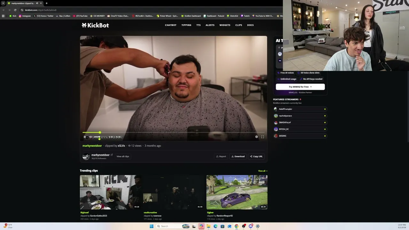Viewport: 409px width, 230px height.
Task: Open the KickBot Dashboard bookmark
Action: [191, 16]
